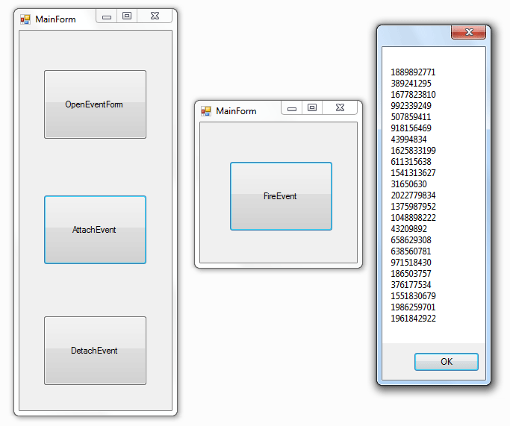Click the value 918156469
Image resolution: width=510 pixels, height=426 pixels.
(x=411, y=128)
